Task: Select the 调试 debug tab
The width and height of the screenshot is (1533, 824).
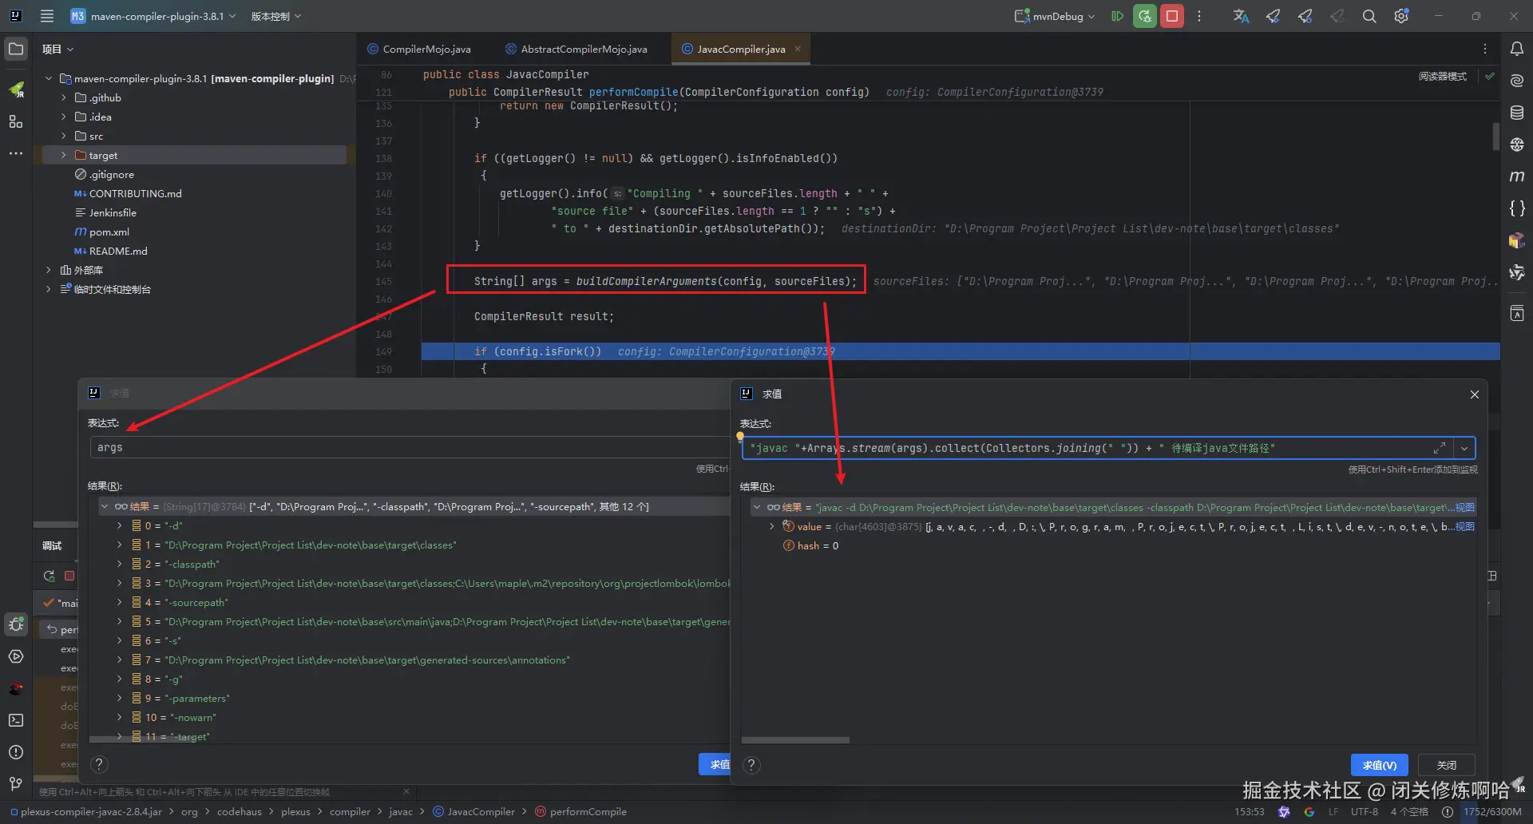Action: coord(52,546)
